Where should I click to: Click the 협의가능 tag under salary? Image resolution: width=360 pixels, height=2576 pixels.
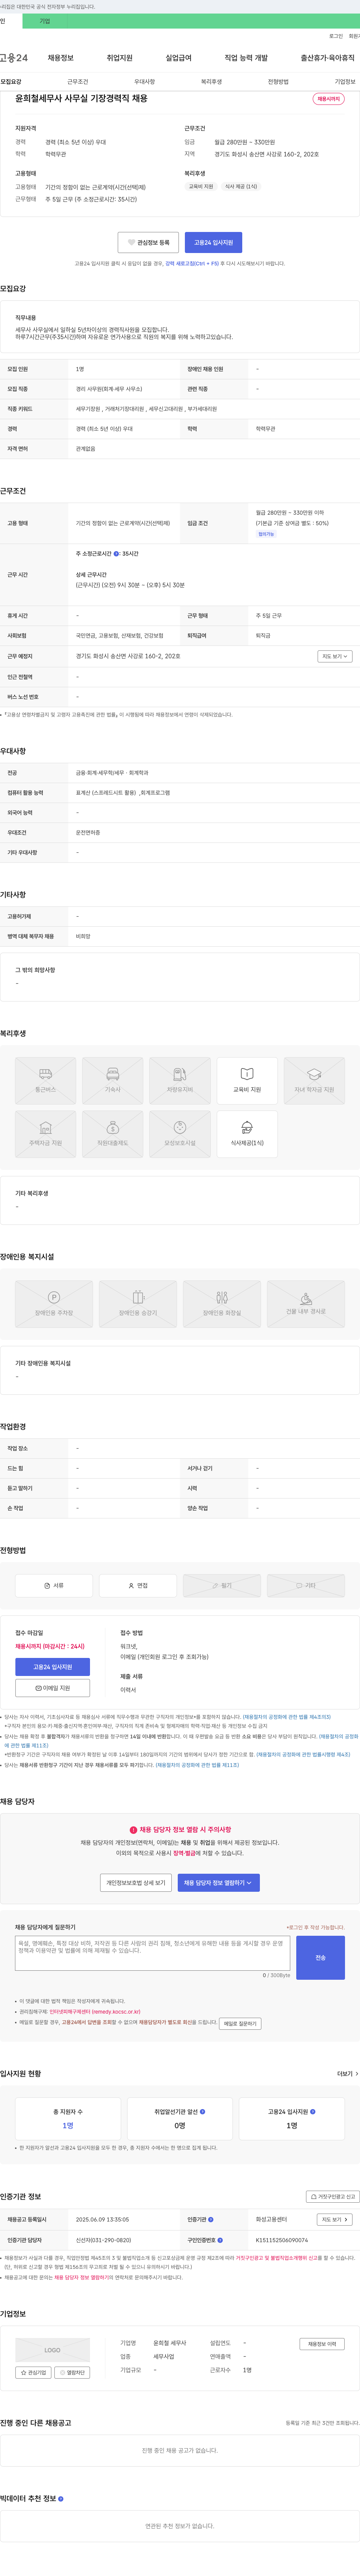(x=266, y=534)
